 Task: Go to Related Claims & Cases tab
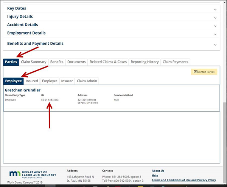point(108,62)
